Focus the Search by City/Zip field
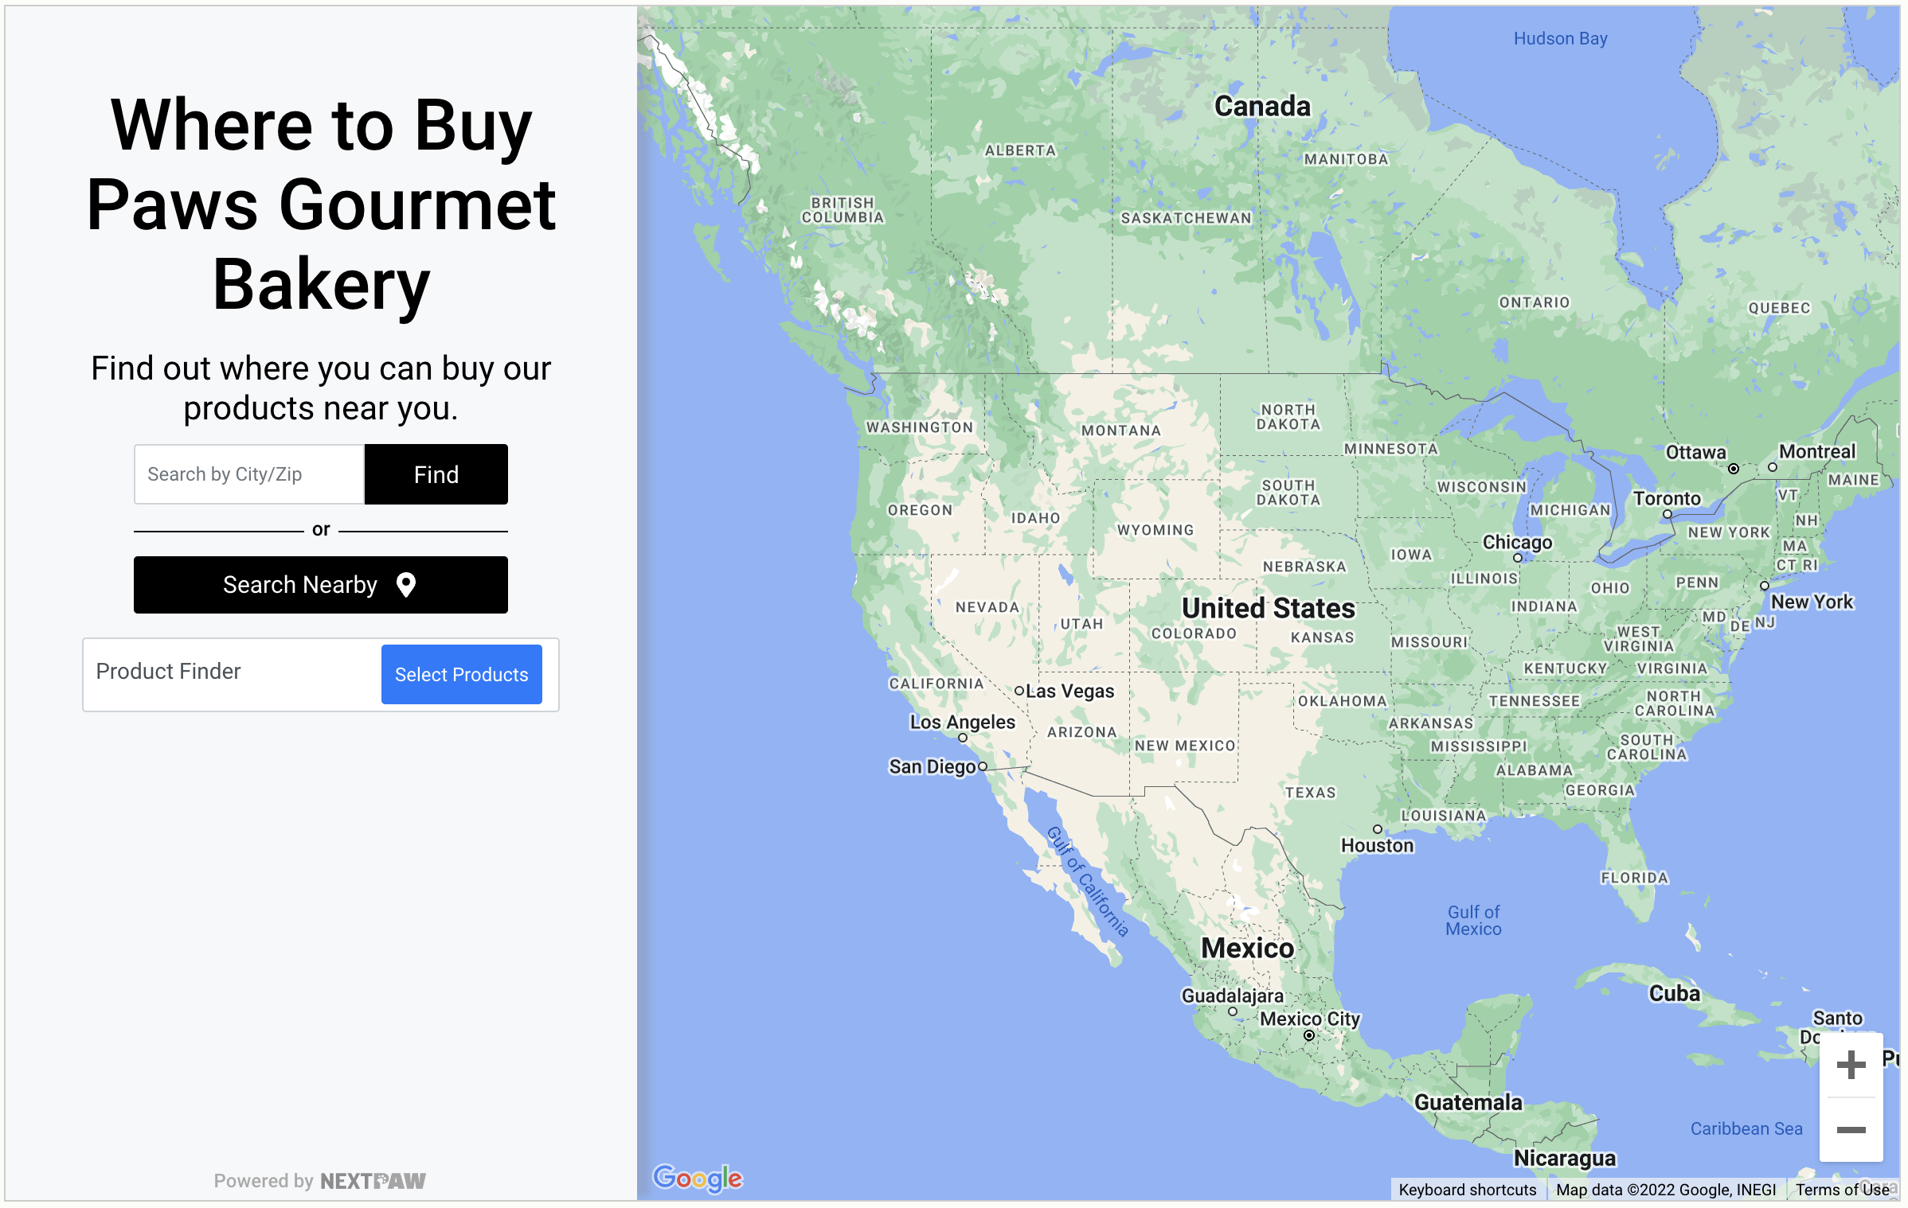 249,474
